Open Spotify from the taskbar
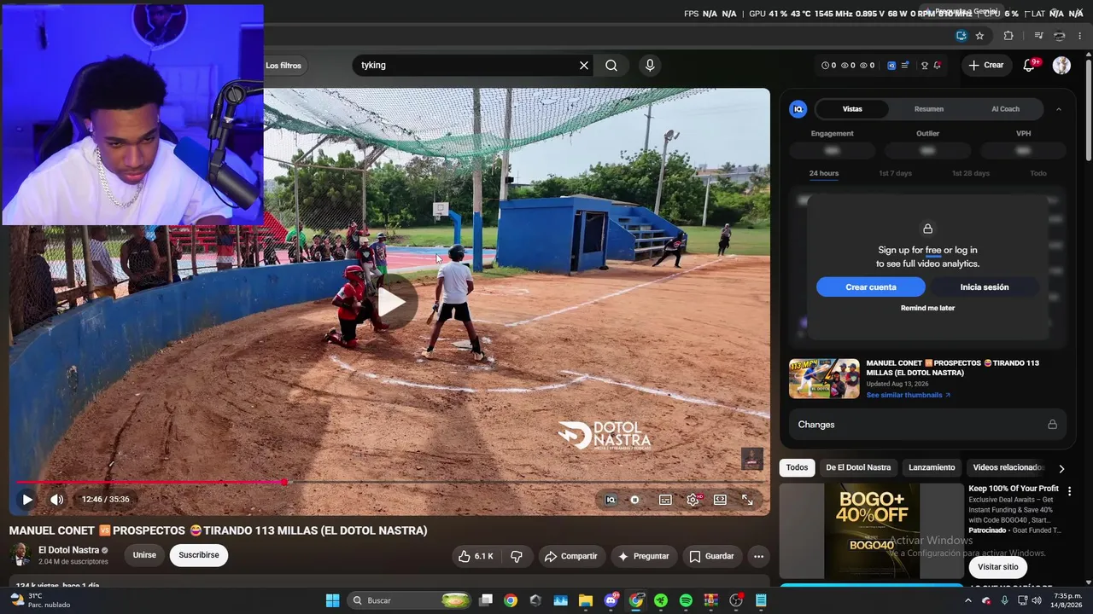The height and width of the screenshot is (614, 1093). point(686,600)
